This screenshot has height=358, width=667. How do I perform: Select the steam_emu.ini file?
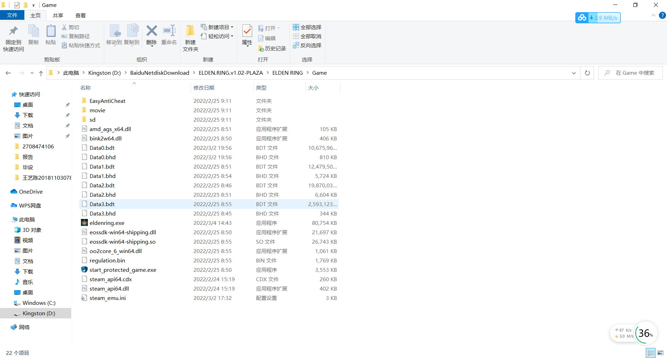(x=108, y=298)
